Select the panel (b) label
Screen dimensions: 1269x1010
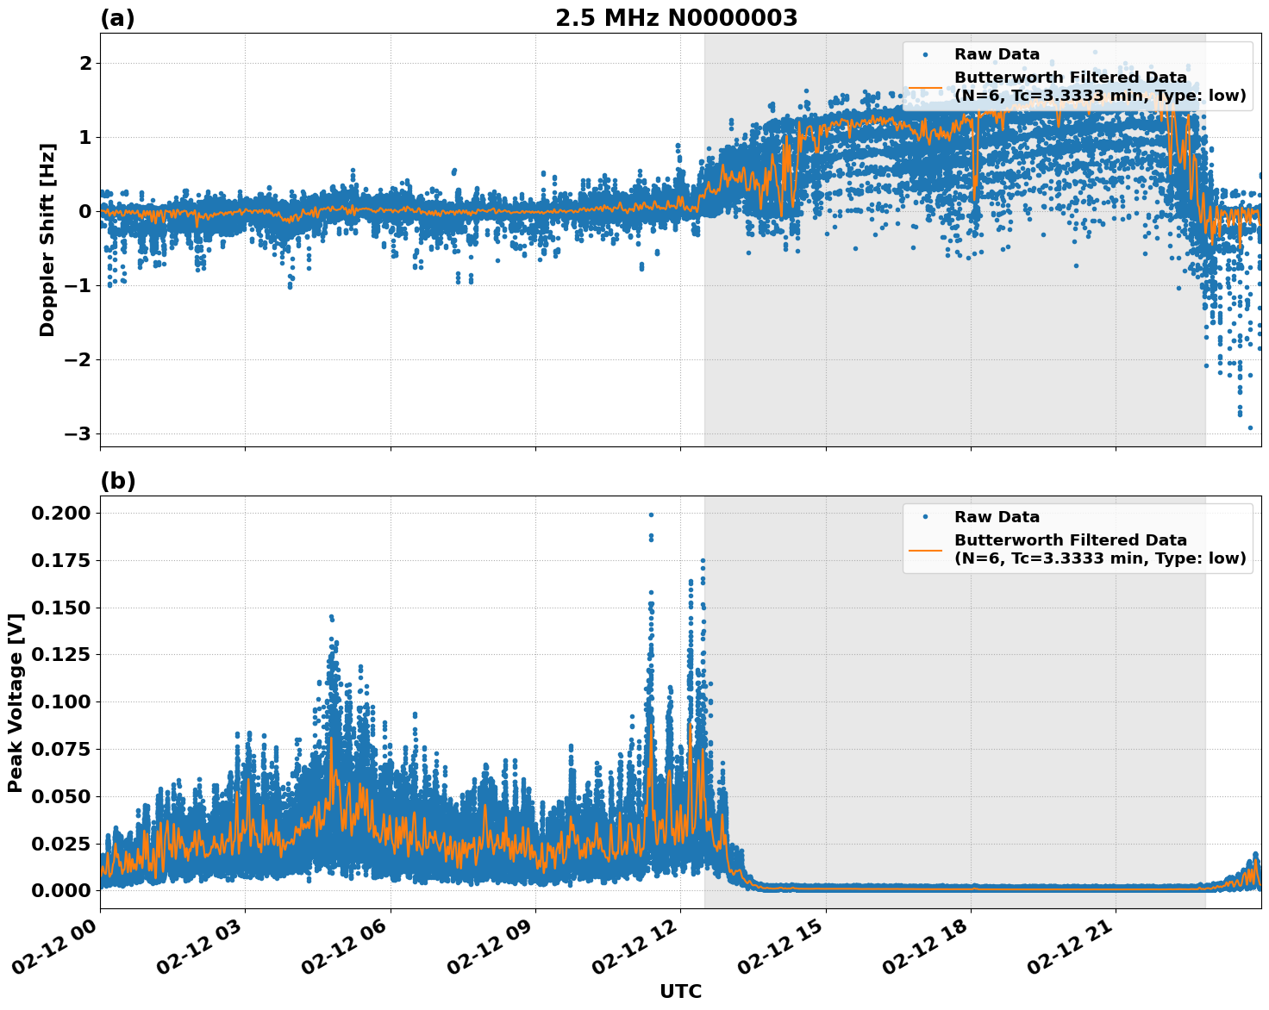tap(117, 481)
